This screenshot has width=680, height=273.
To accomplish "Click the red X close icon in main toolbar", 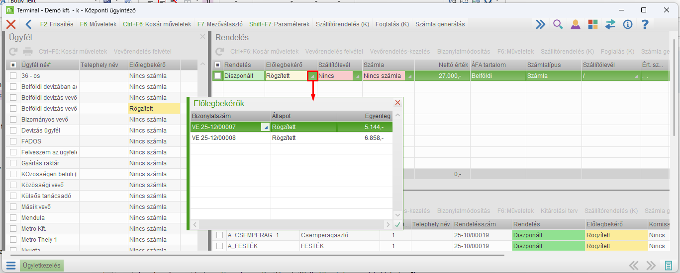I will [11, 24].
